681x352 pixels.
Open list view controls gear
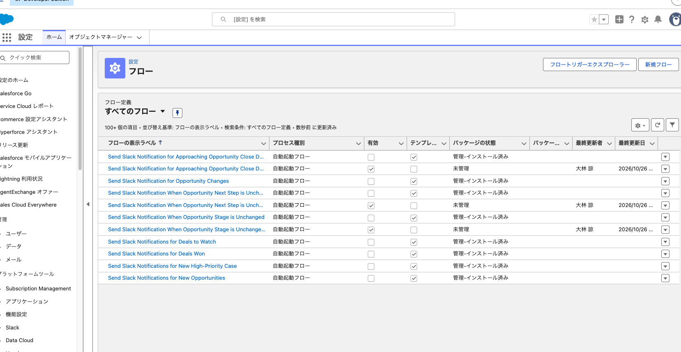click(640, 125)
